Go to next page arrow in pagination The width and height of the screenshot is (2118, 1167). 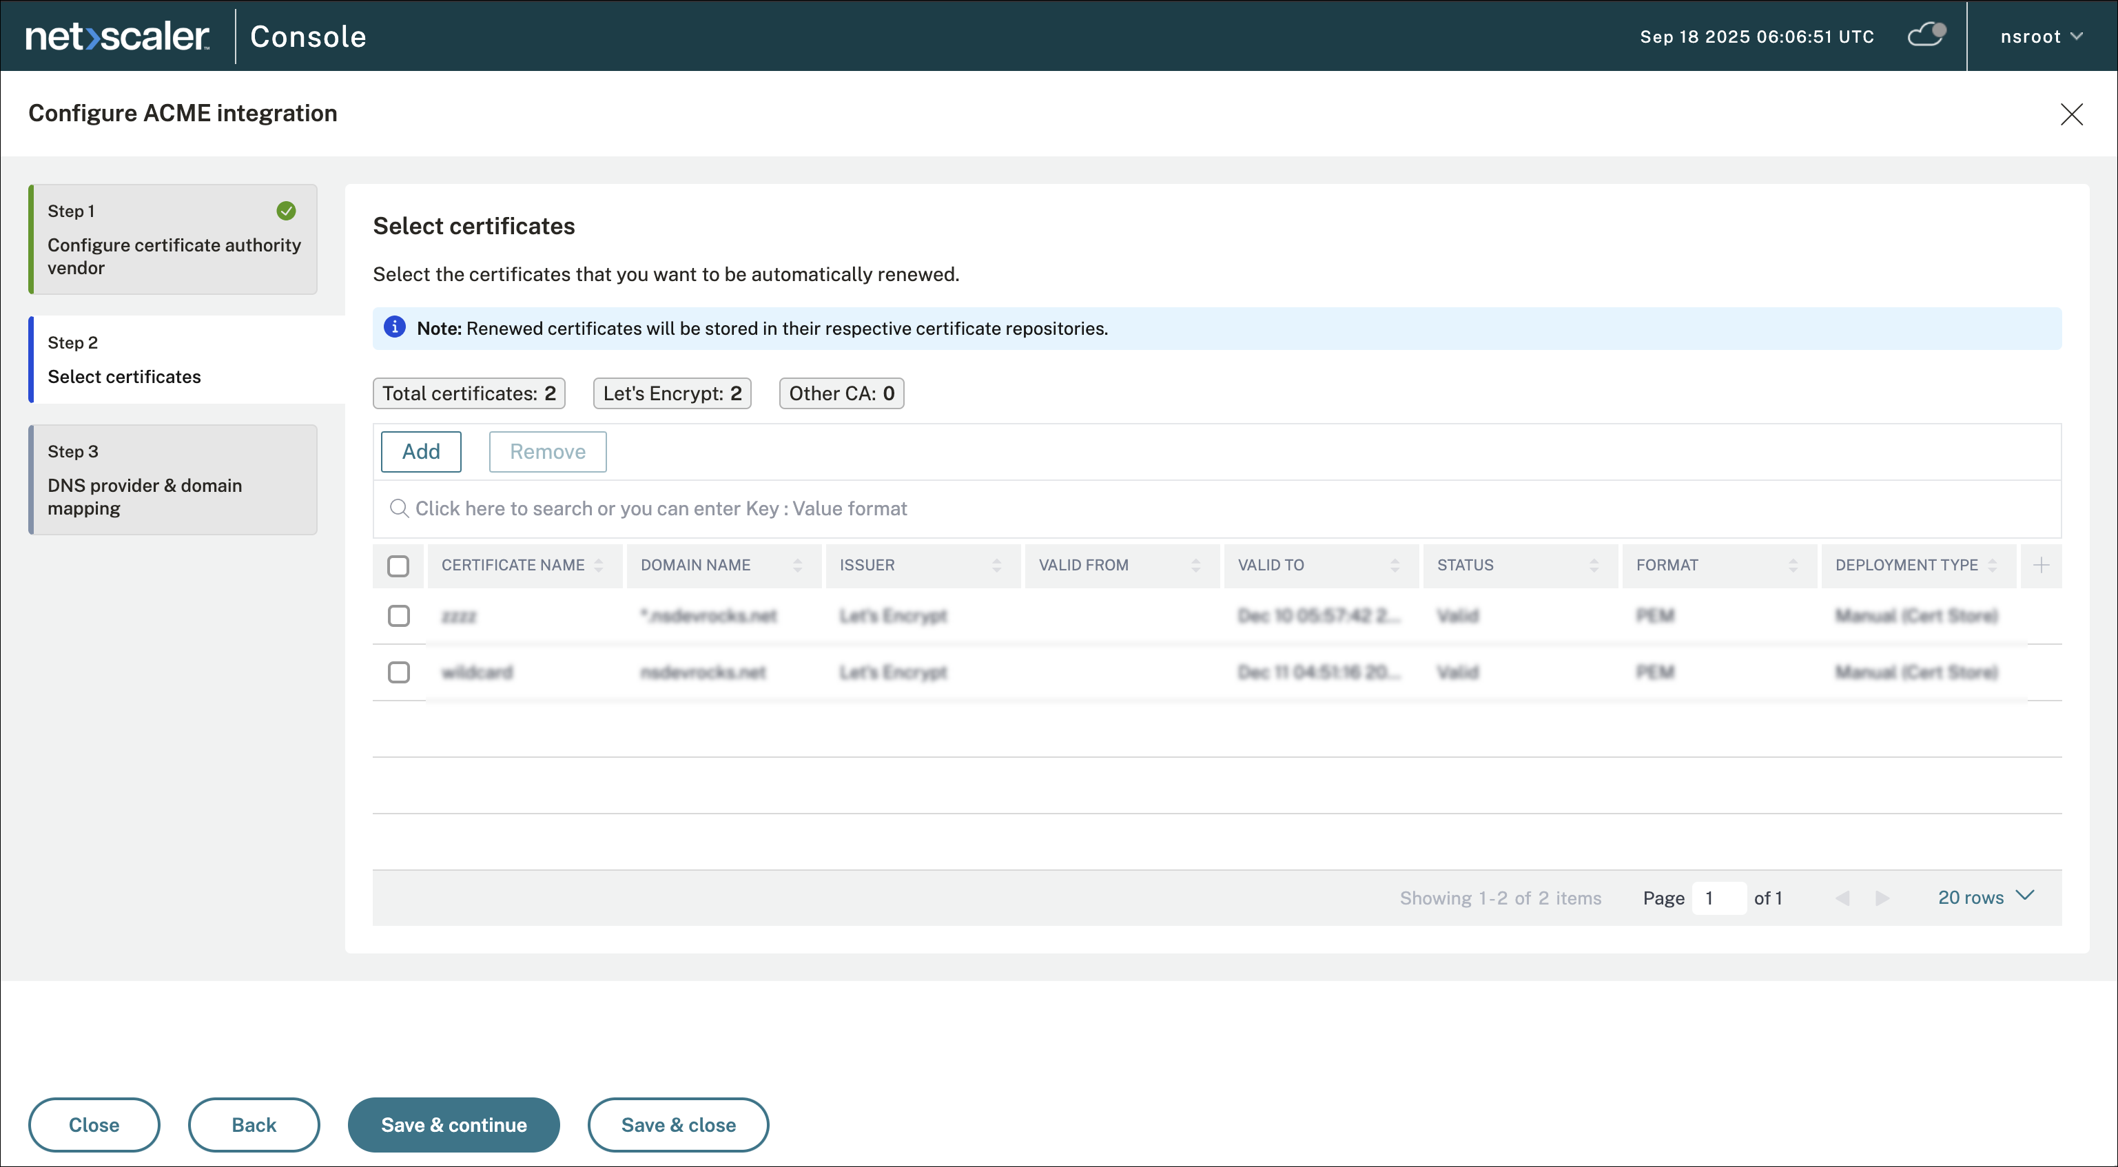[x=1882, y=898]
